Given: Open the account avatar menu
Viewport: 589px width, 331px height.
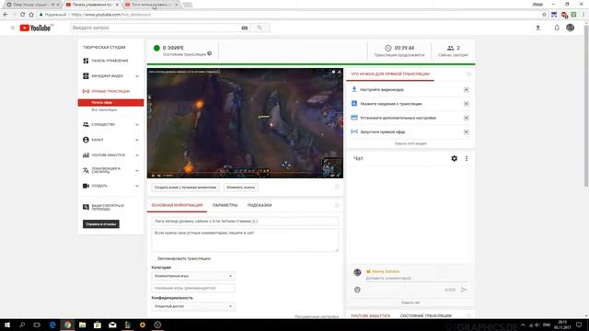Looking at the screenshot, I should (x=570, y=28).
